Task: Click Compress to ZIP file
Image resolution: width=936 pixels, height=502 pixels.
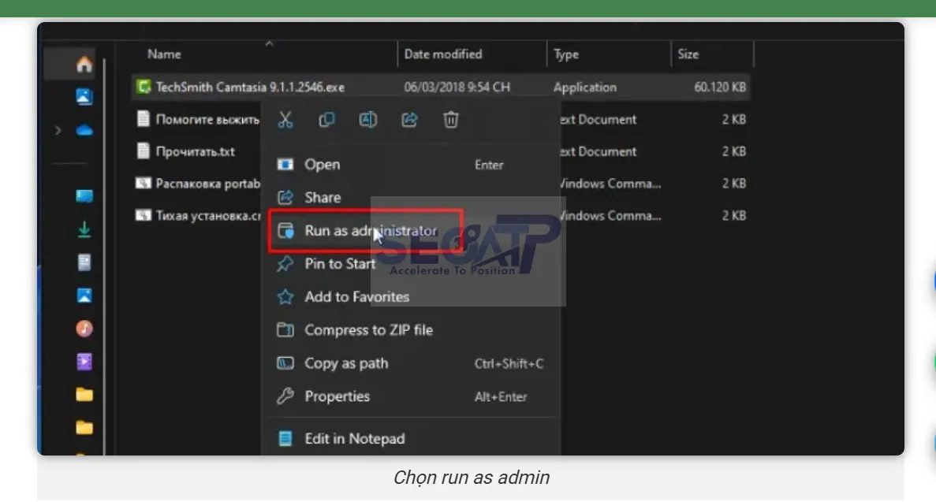Action: click(x=367, y=330)
